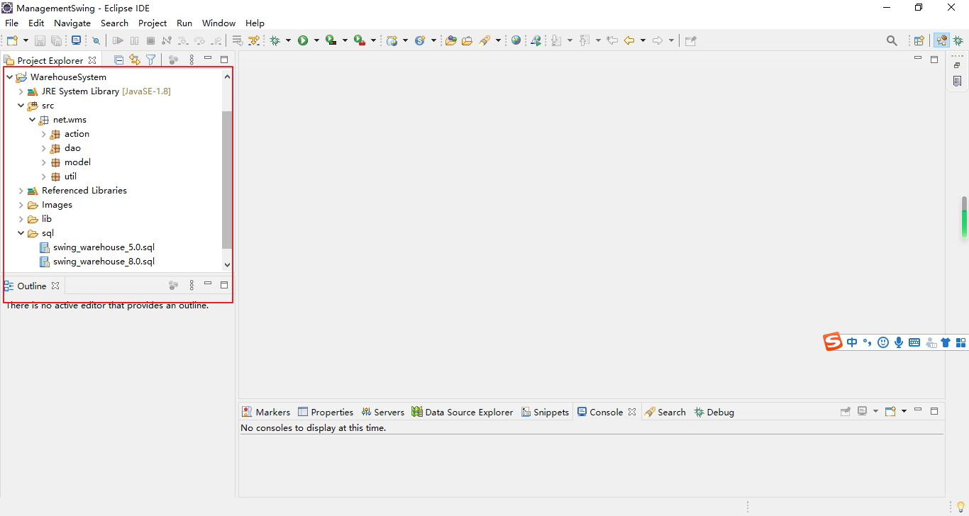Expand the action package
The width and height of the screenshot is (969, 516).
click(x=43, y=134)
